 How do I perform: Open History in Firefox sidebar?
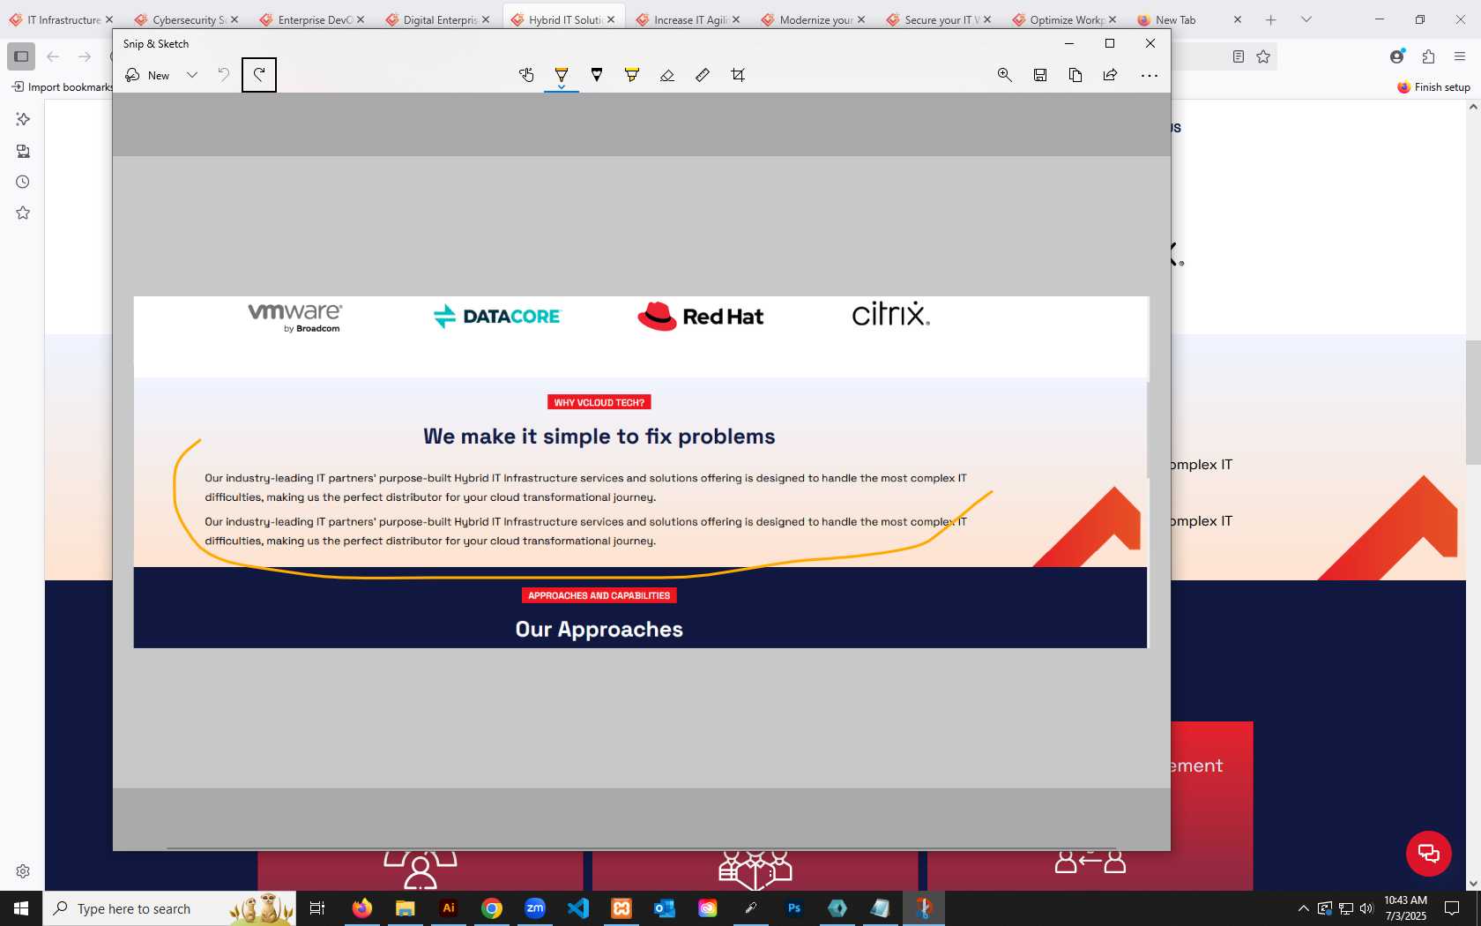(x=23, y=182)
